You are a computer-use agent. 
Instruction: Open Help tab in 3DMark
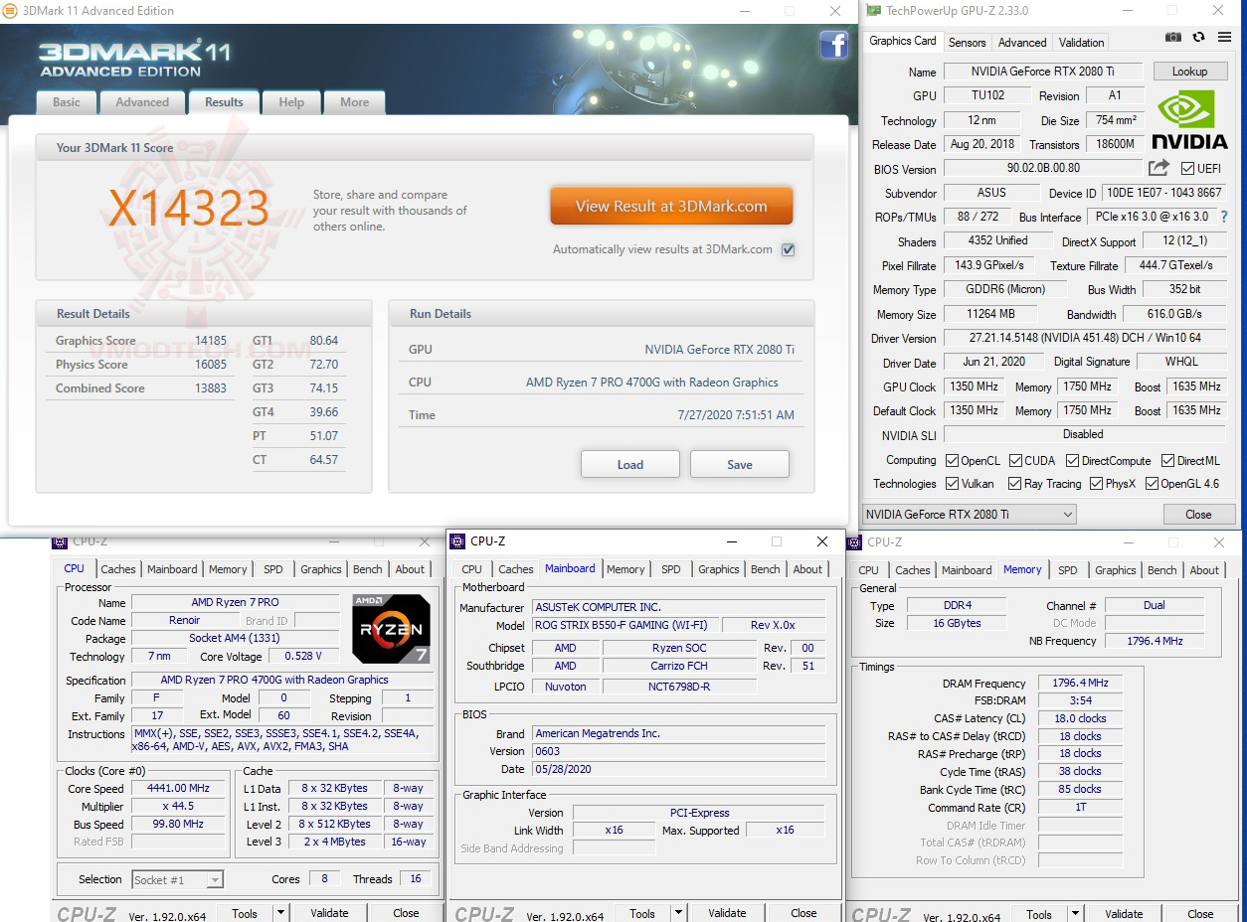tap(291, 102)
